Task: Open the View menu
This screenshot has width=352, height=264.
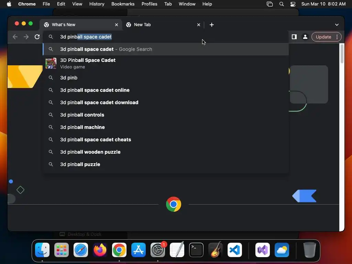Action: coord(77,4)
